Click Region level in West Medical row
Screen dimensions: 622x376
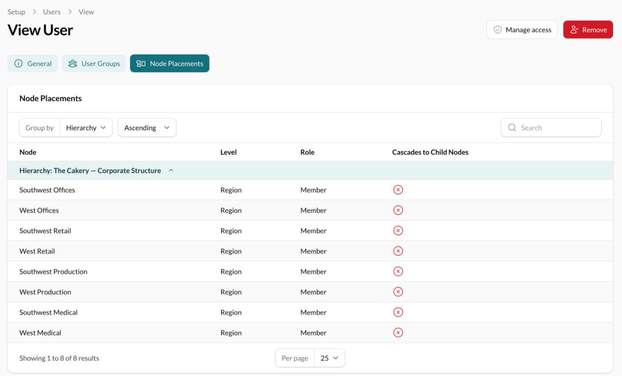(231, 333)
